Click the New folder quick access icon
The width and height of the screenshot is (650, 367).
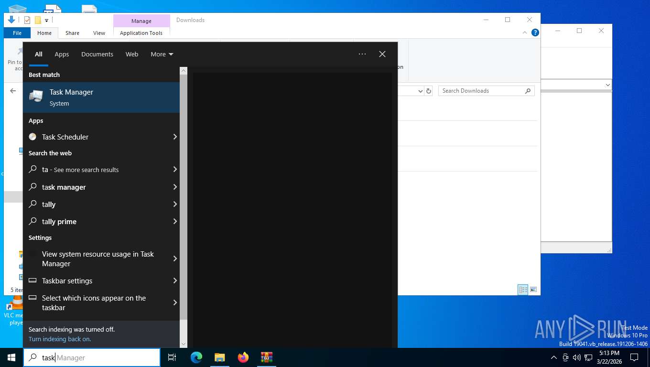click(x=38, y=20)
